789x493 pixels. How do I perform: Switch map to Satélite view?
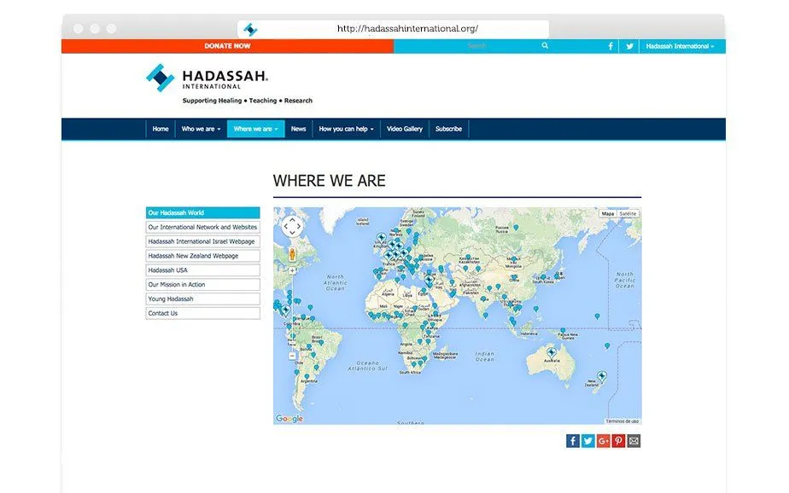click(x=628, y=213)
